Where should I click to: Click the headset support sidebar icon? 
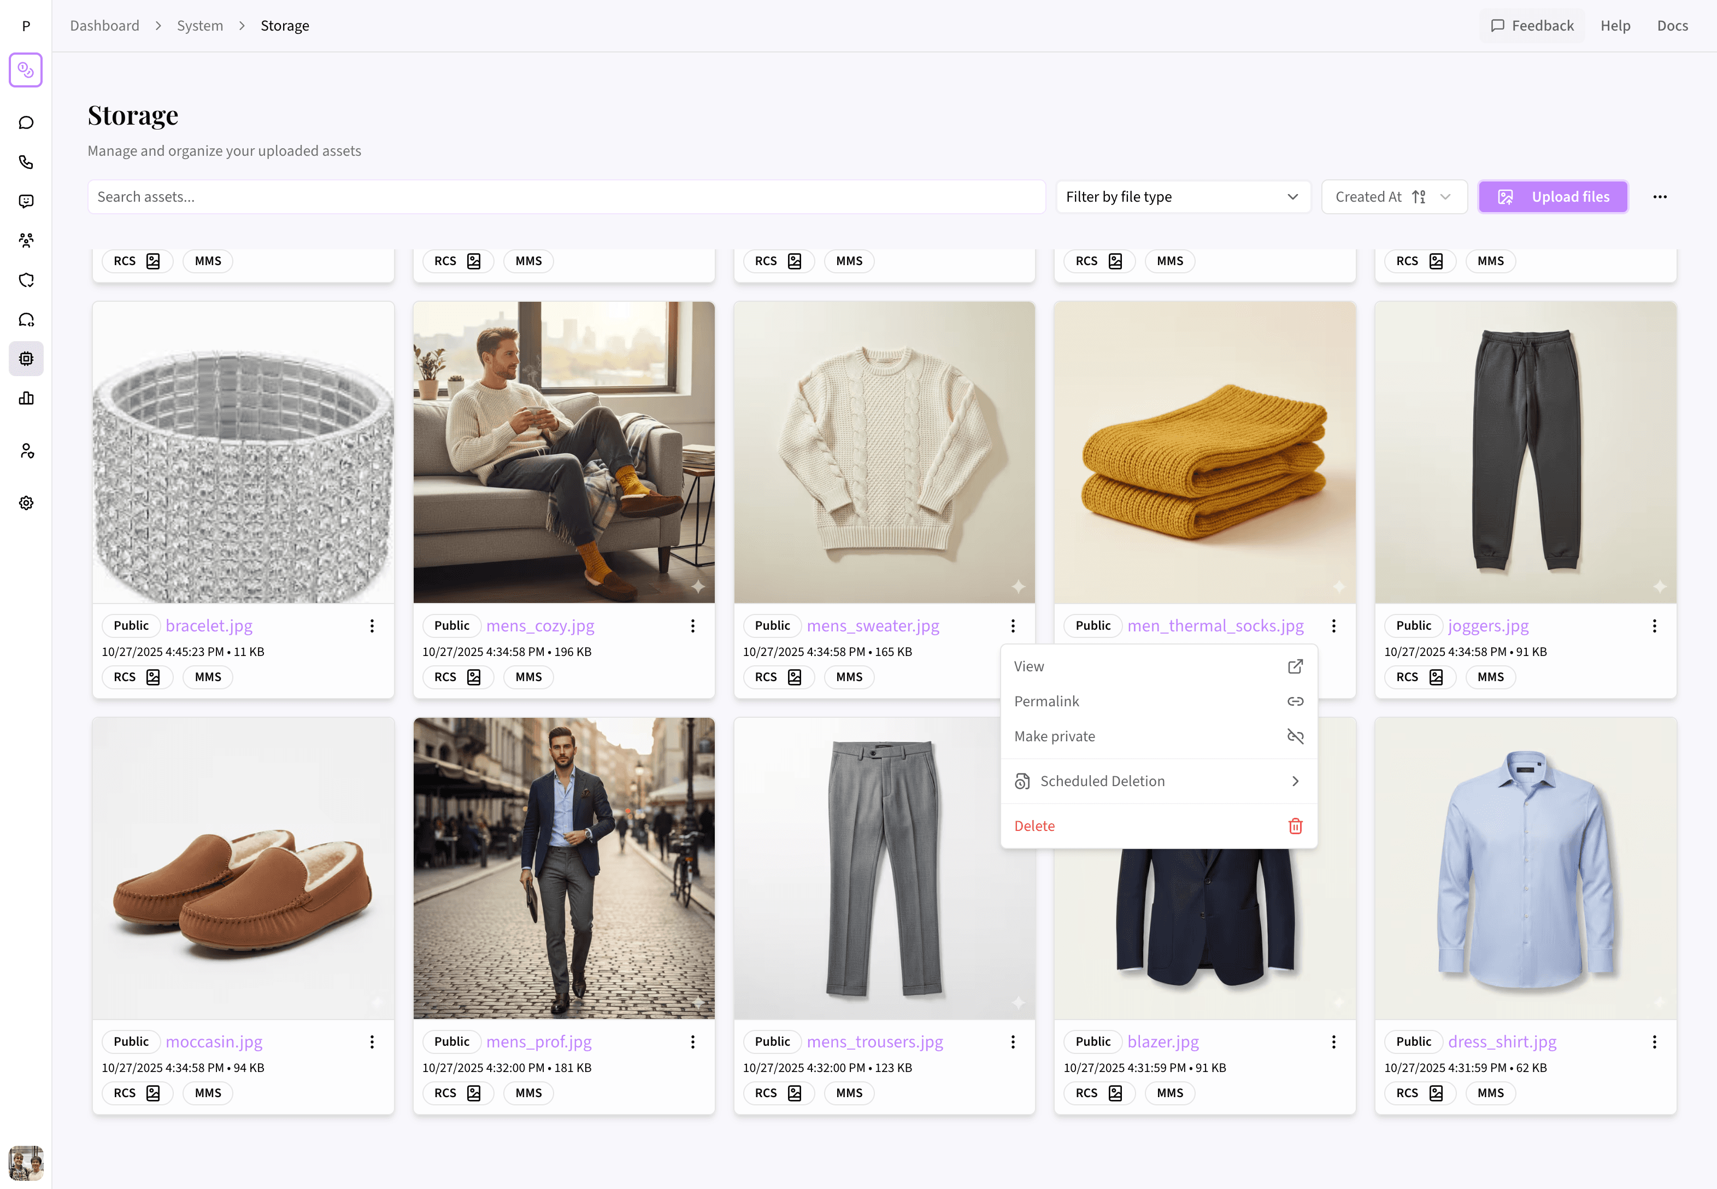(x=26, y=320)
